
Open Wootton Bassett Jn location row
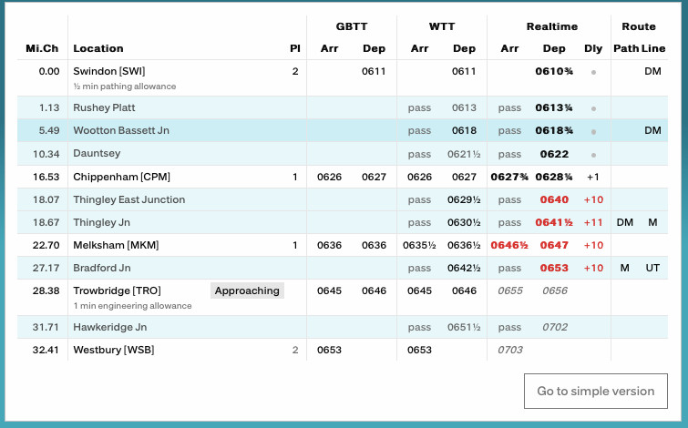(x=121, y=130)
